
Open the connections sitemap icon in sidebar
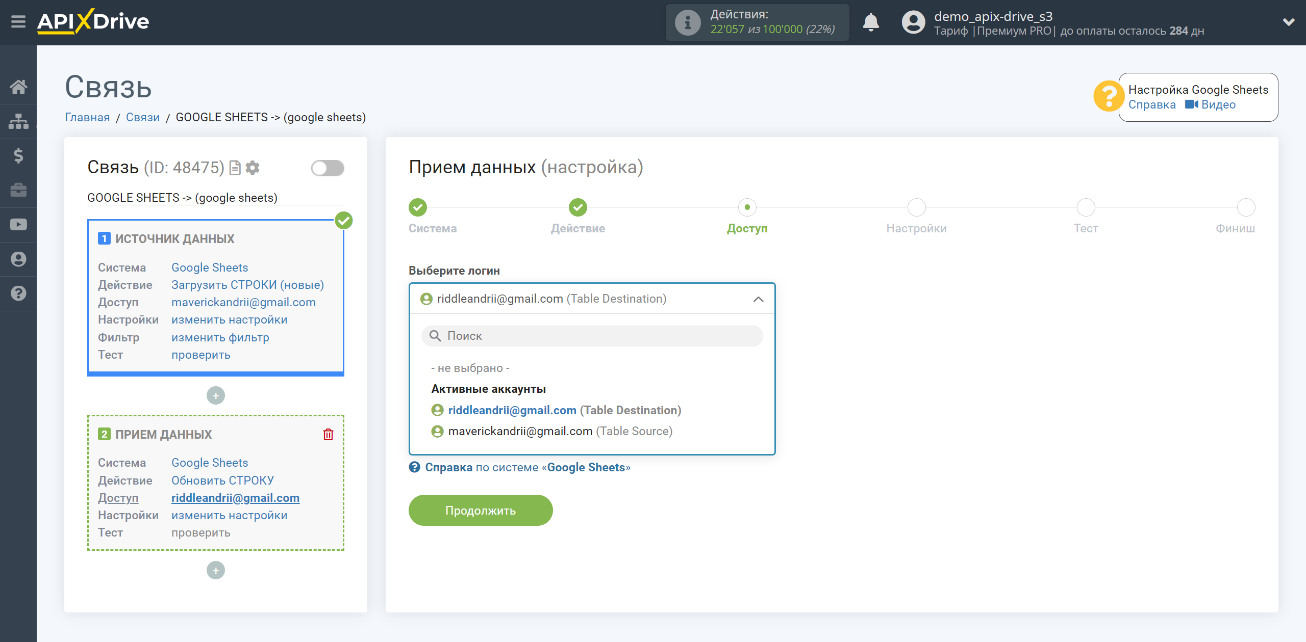click(18, 121)
